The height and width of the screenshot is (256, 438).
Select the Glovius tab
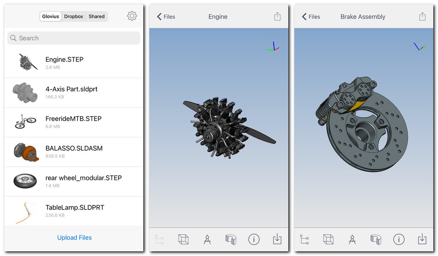point(51,17)
